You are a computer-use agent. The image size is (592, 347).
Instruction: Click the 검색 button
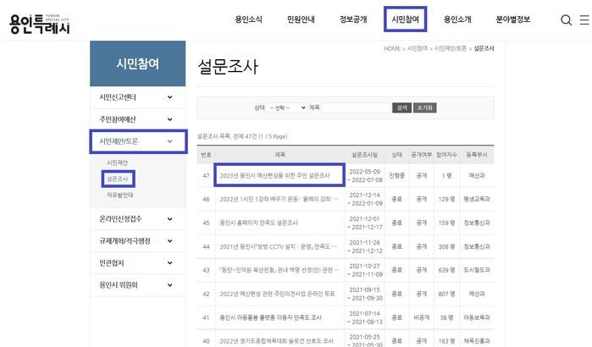point(401,107)
